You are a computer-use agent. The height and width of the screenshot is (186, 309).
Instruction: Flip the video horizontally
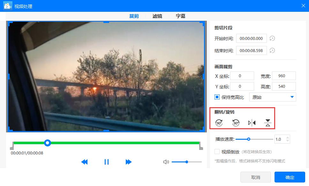pos(251,123)
